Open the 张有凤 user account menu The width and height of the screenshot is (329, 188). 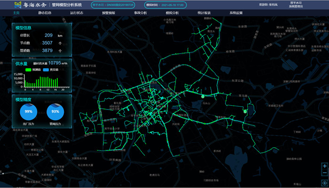tap(269, 5)
